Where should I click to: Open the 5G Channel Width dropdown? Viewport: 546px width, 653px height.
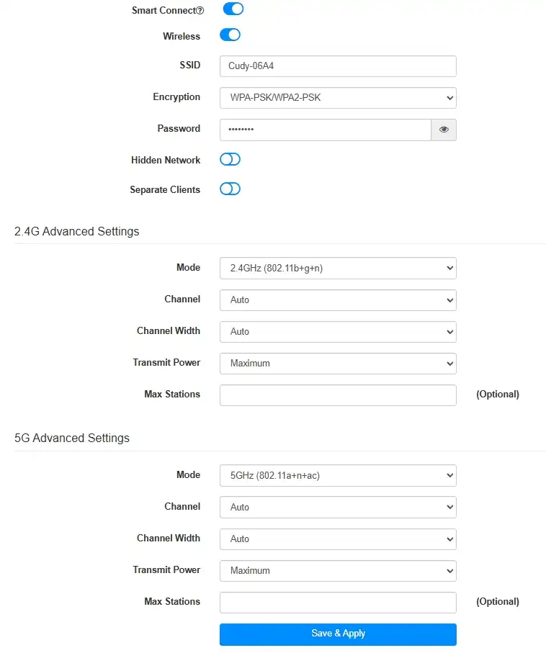pos(338,539)
